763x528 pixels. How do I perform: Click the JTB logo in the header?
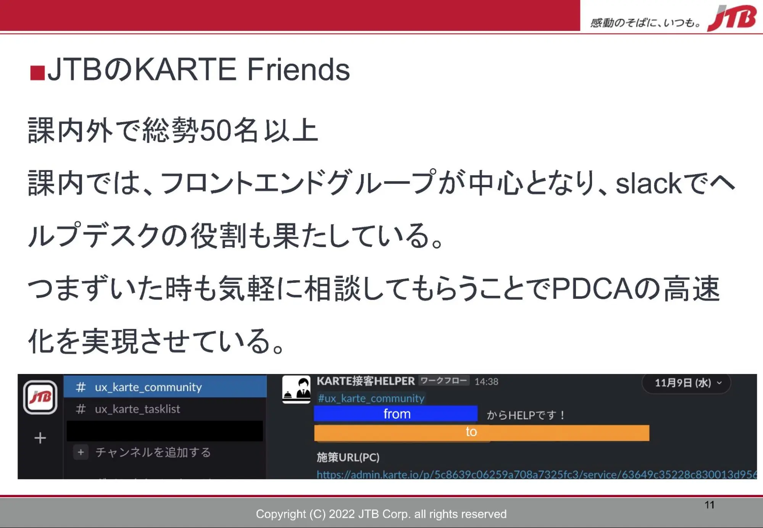pos(732,18)
